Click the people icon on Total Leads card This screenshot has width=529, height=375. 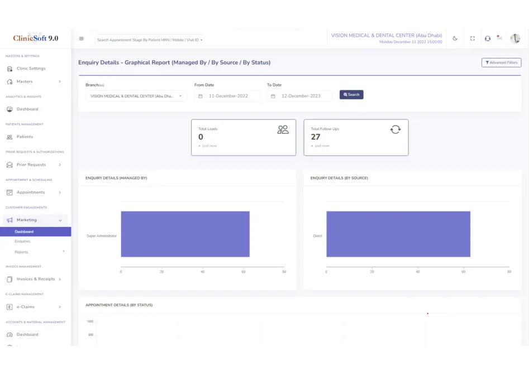point(283,129)
